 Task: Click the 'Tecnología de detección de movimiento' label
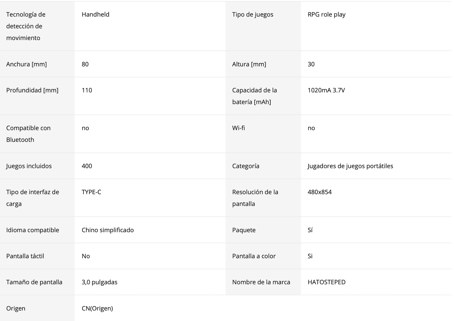point(26,26)
